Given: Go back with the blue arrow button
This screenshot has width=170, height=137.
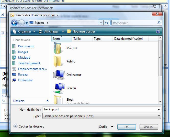Looking at the screenshot, I should pos(14,23).
